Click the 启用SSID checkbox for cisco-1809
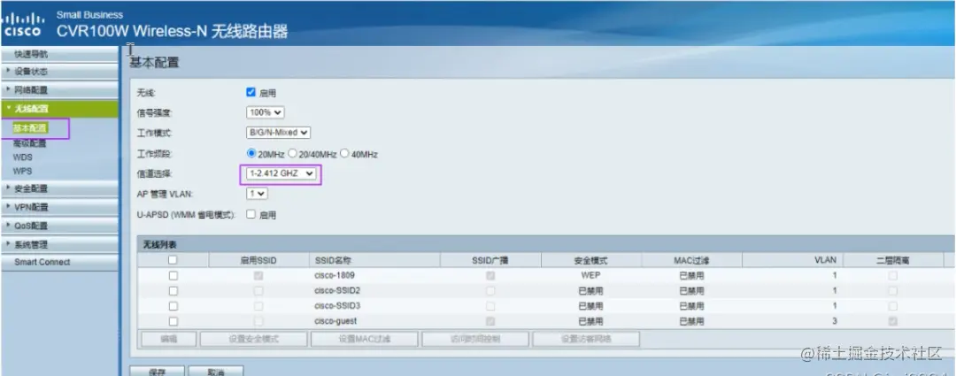The image size is (956, 376). pyautogui.click(x=258, y=275)
